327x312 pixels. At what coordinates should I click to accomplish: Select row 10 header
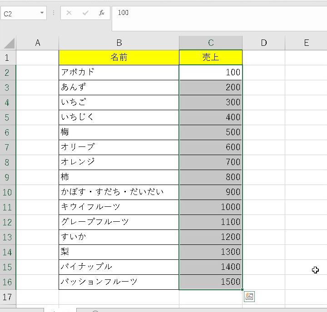[8, 192]
